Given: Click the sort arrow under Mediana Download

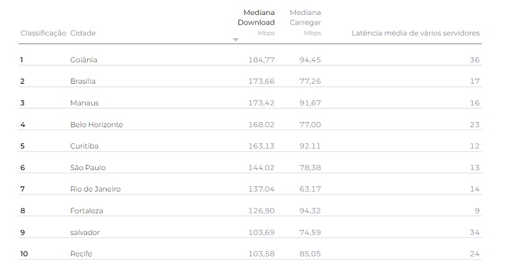Looking at the screenshot, I should click(x=235, y=40).
